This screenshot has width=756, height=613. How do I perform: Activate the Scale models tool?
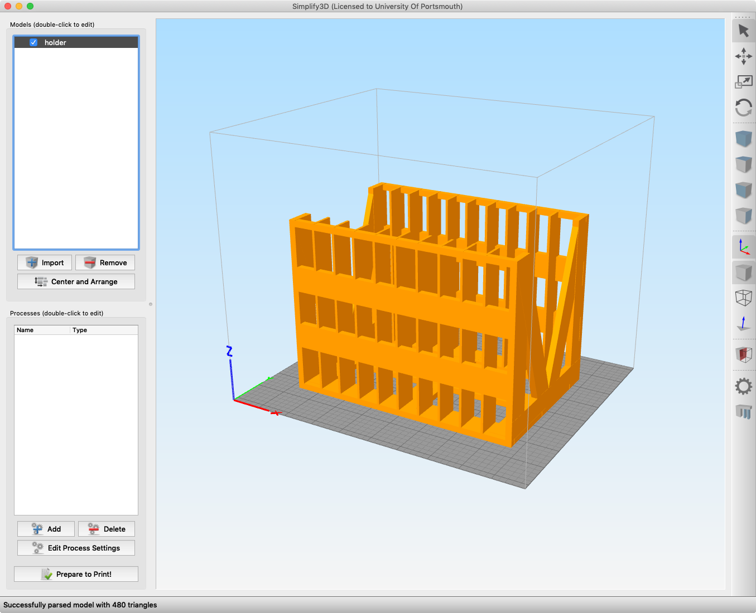tap(744, 81)
